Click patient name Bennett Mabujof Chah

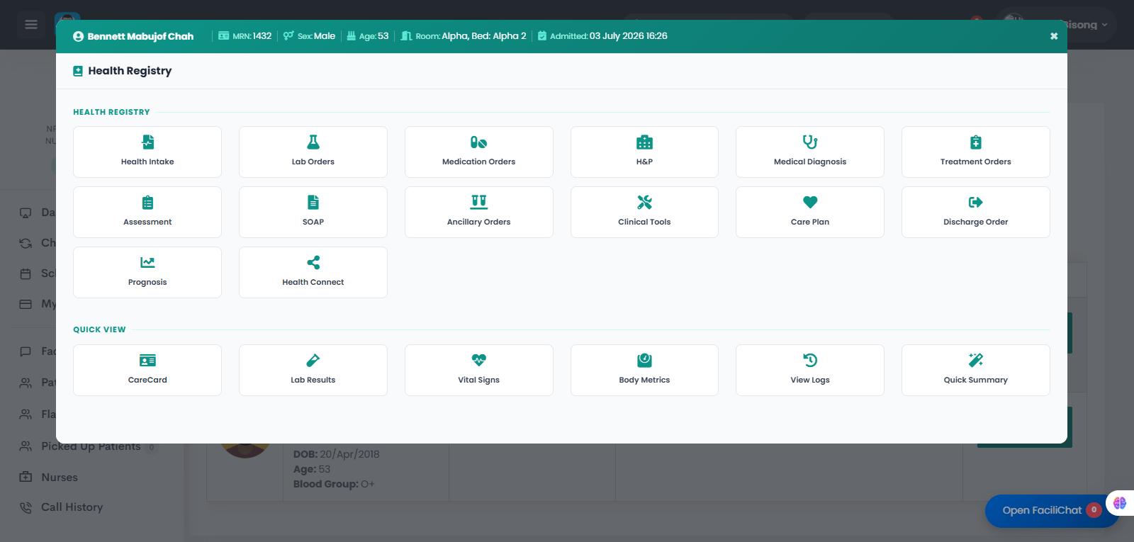coord(140,36)
